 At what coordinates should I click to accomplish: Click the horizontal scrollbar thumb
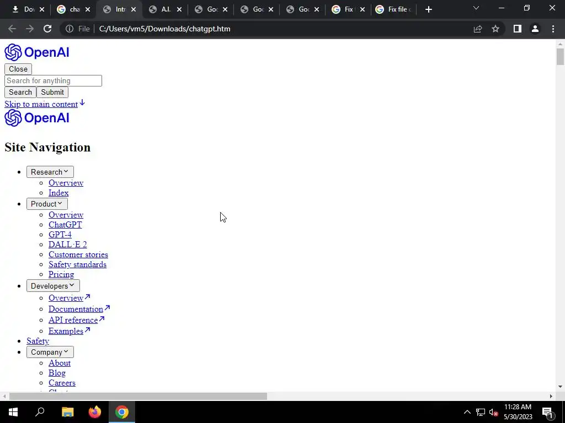coord(138,397)
